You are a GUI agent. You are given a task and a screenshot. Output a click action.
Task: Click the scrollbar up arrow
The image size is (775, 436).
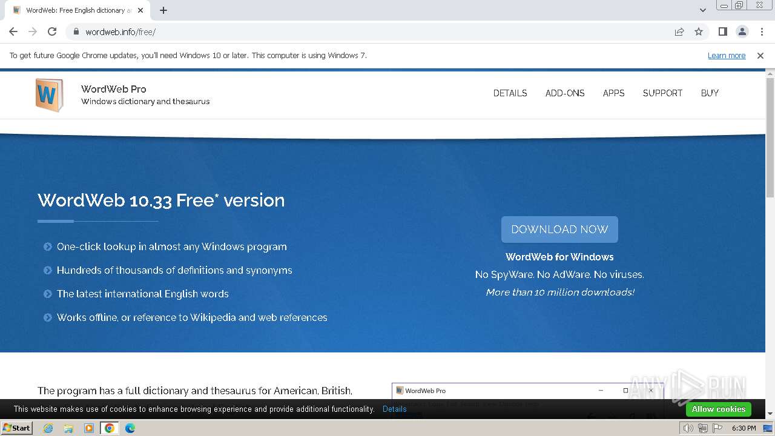click(x=770, y=74)
